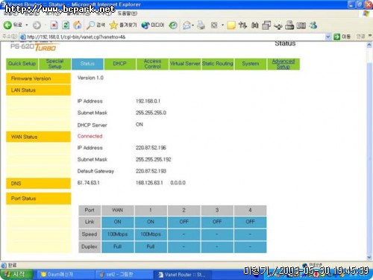Open the Quick Setup tab

pyautogui.click(x=22, y=63)
